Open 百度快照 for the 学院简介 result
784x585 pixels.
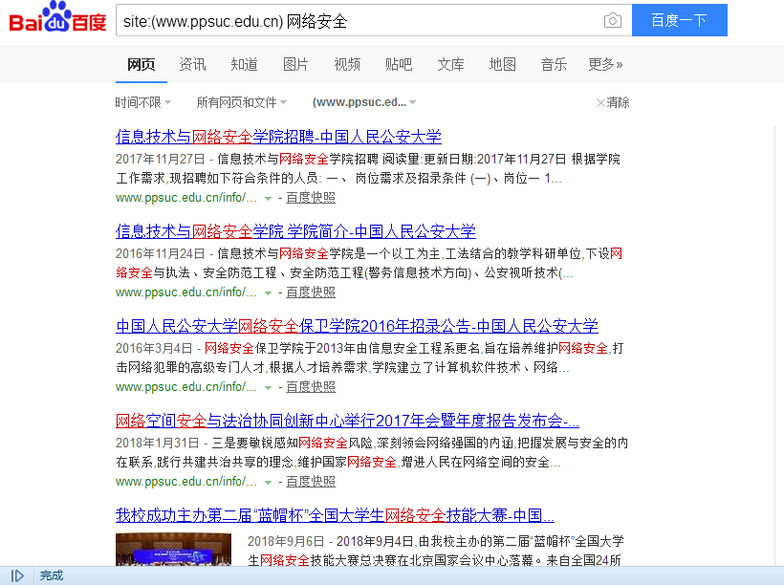311,292
